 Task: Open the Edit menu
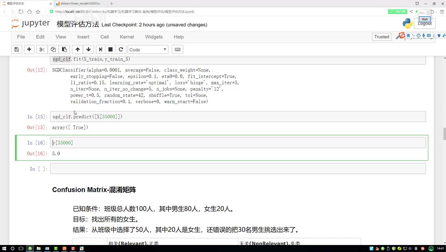pos(40,37)
